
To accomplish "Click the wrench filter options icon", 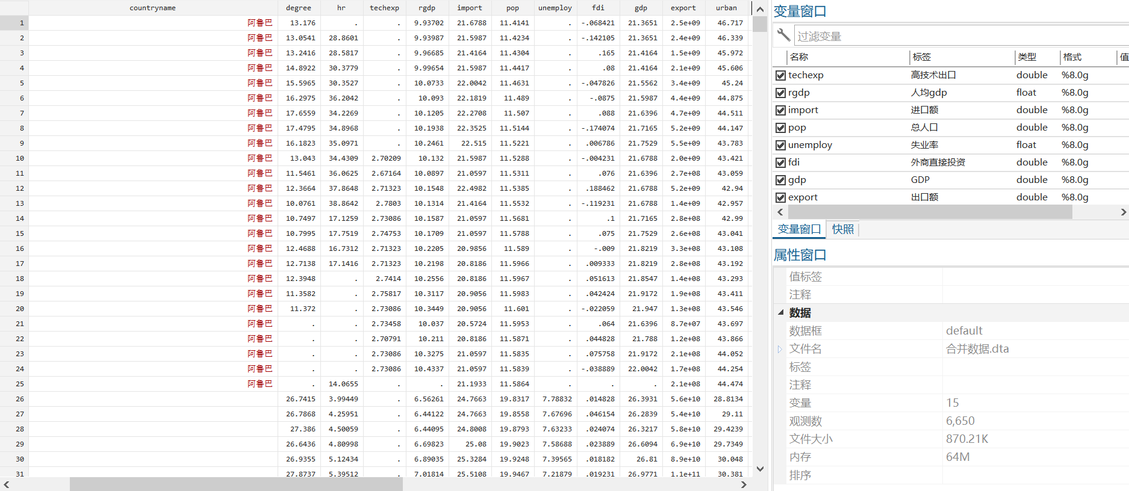I will click(783, 35).
